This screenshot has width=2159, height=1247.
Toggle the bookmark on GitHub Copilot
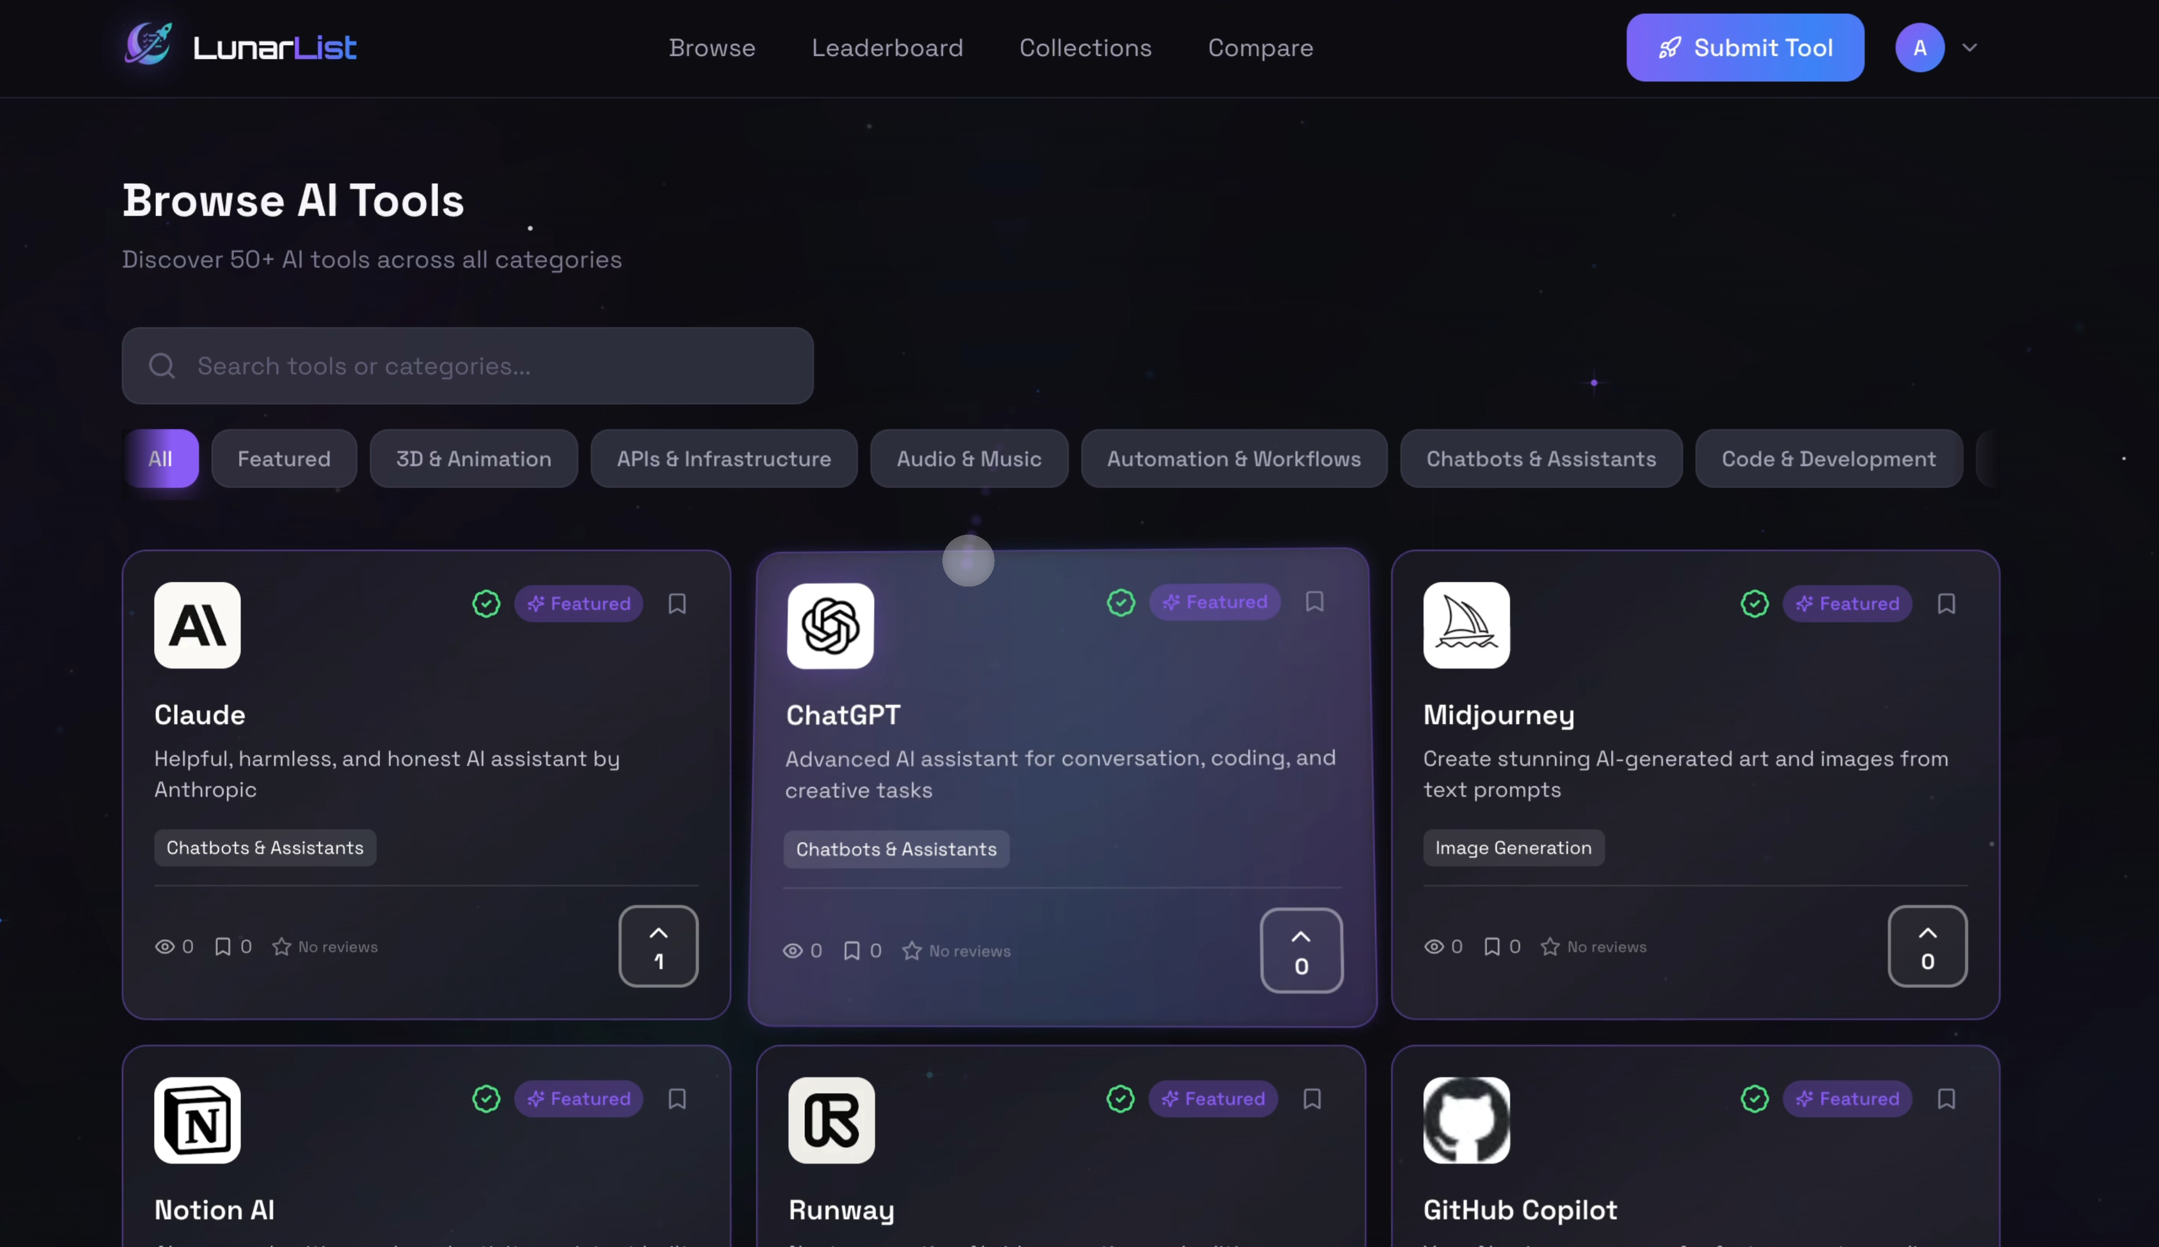click(1947, 1098)
